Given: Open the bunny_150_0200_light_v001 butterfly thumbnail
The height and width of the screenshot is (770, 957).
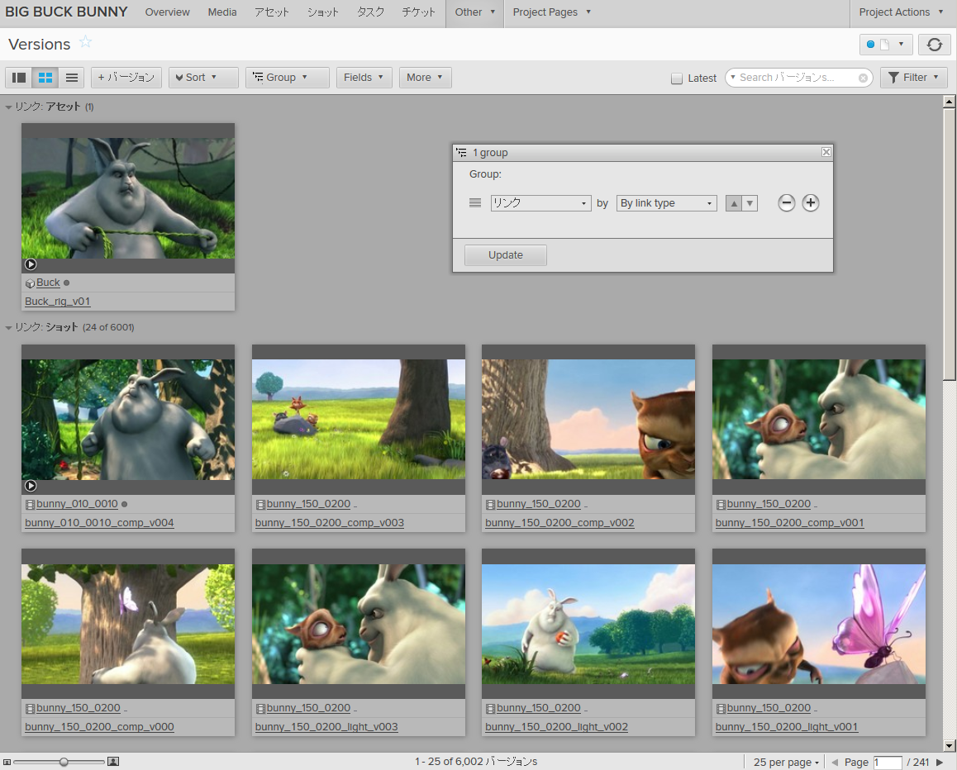Looking at the screenshot, I should coord(818,624).
